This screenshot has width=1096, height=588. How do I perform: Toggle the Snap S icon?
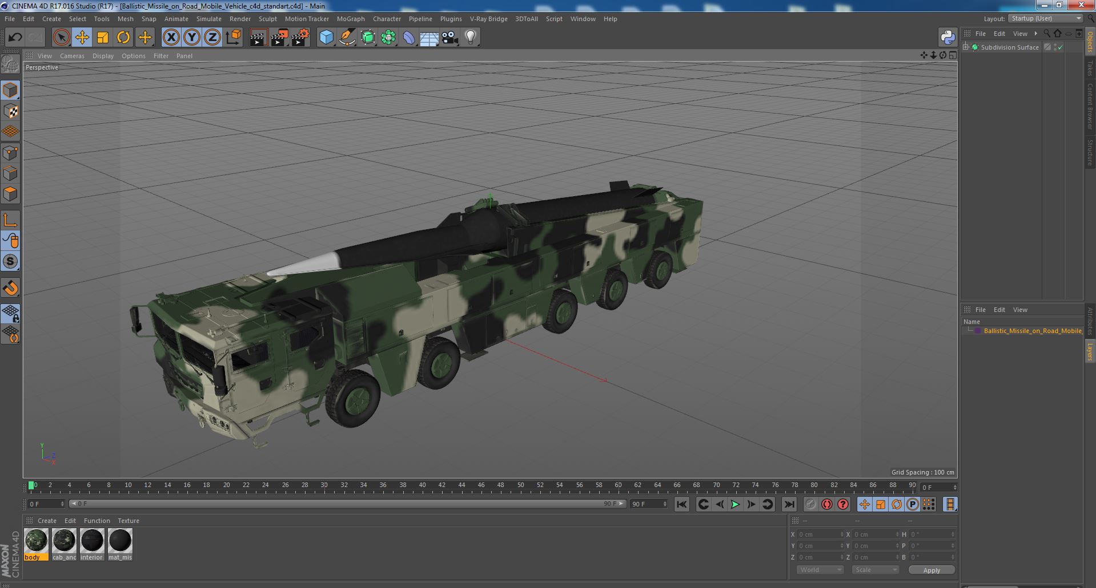pyautogui.click(x=10, y=261)
